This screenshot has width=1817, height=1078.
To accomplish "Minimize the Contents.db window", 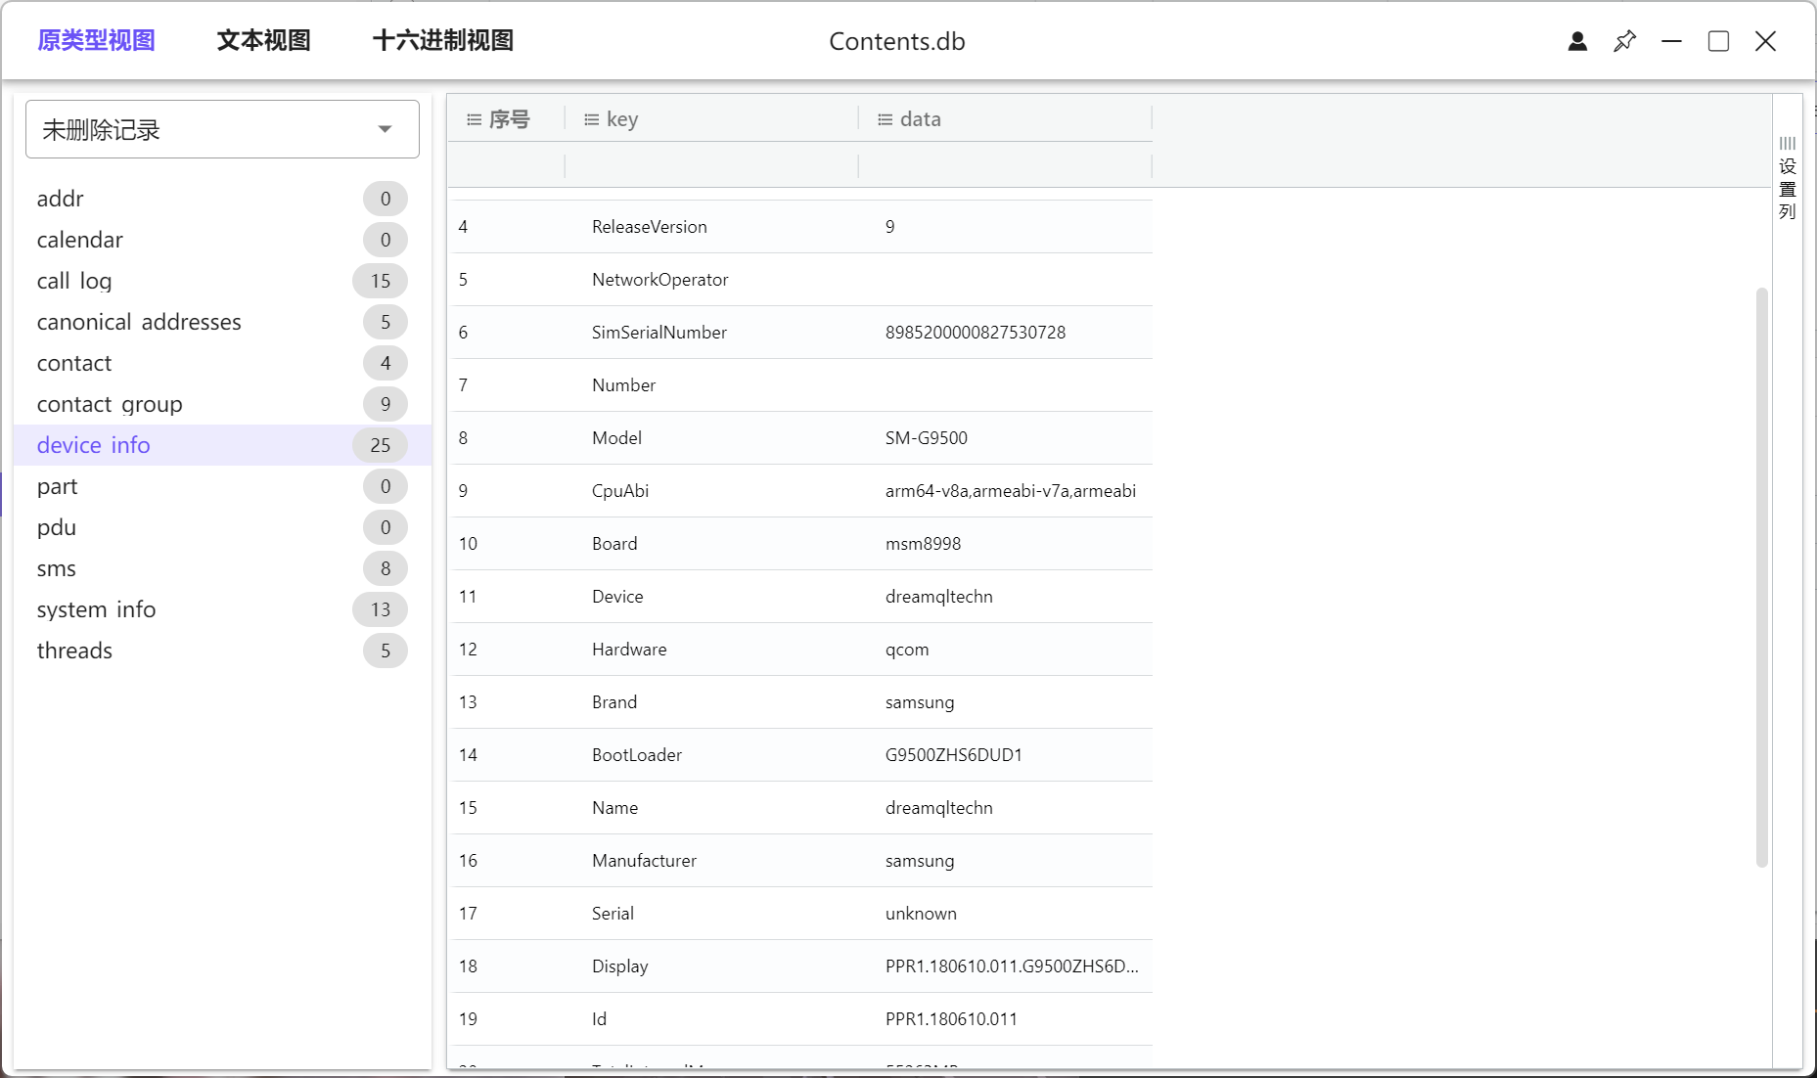I will point(1671,41).
